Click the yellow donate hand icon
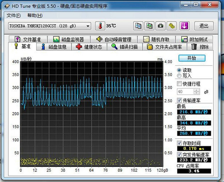The width and height of the screenshot is (224, 182). pos(172,26)
